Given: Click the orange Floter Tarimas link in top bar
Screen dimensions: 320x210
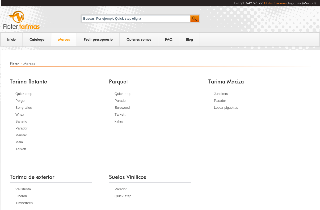Looking at the screenshot, I should pyautogui.click(x=275, y=3).
